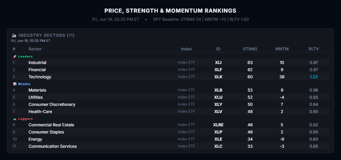This screenshot has width=341, height=160.
Task: Click the Sector column header
Action: [35, 49]
